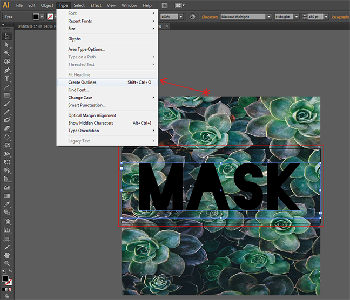Select the Zoom tool
Screen dimensions: 350x300
pos(7,263)
